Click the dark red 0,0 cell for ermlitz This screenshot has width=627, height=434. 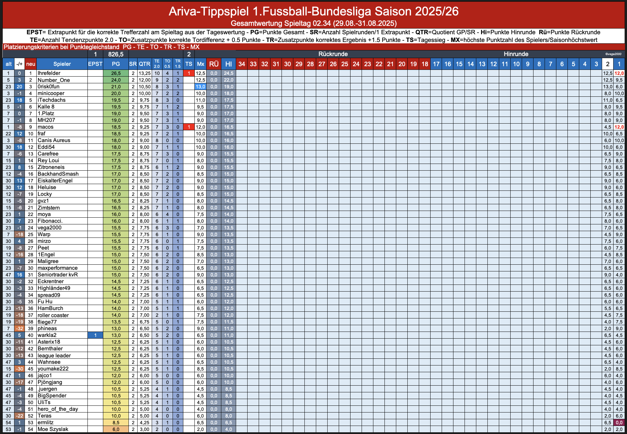[619, 423]
